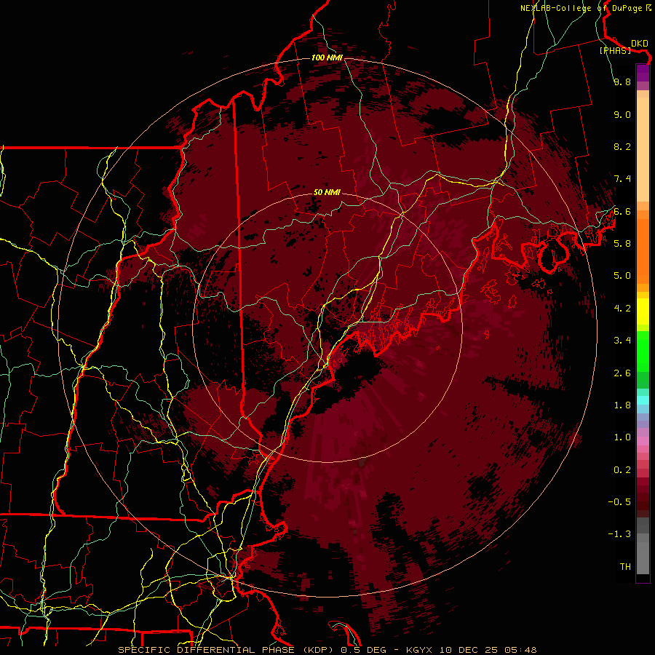Click the 6.6 color scale value
The height and width of the screenshot is (655, 655).
pyautogui.click(x=622, y=211)
